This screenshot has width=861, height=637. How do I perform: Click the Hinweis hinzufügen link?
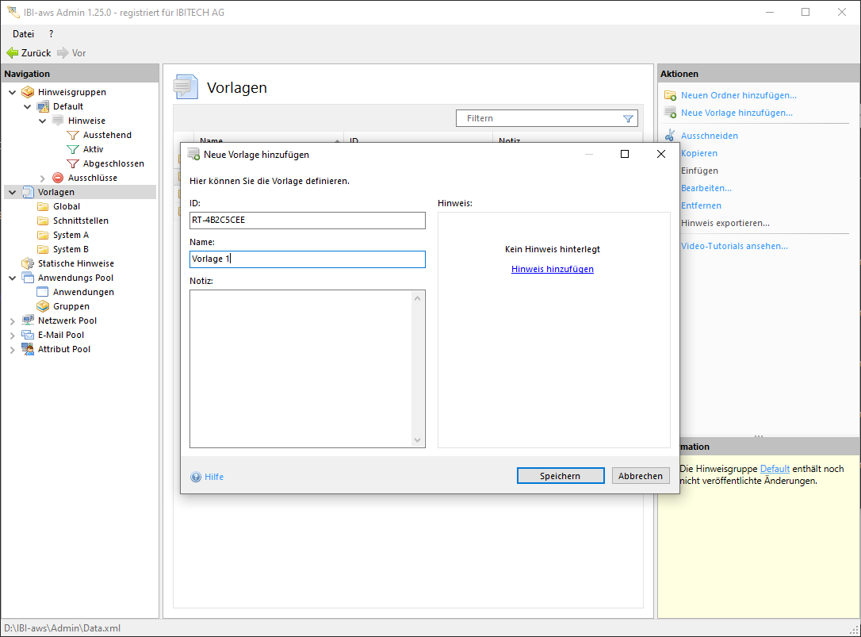click(553, 269)
